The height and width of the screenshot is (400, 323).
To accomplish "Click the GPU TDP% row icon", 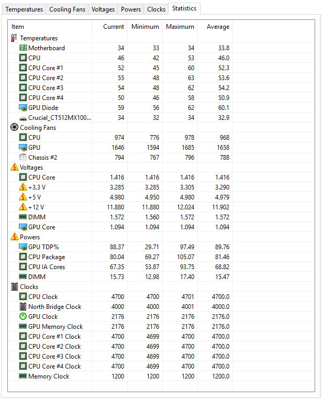I will (x=23, y=247).
